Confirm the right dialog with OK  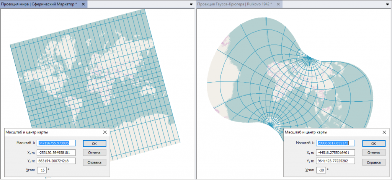tap(374, 144)
